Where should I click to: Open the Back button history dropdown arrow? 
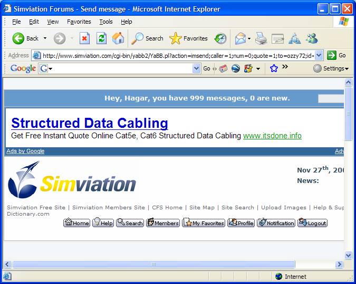point(45,38)
